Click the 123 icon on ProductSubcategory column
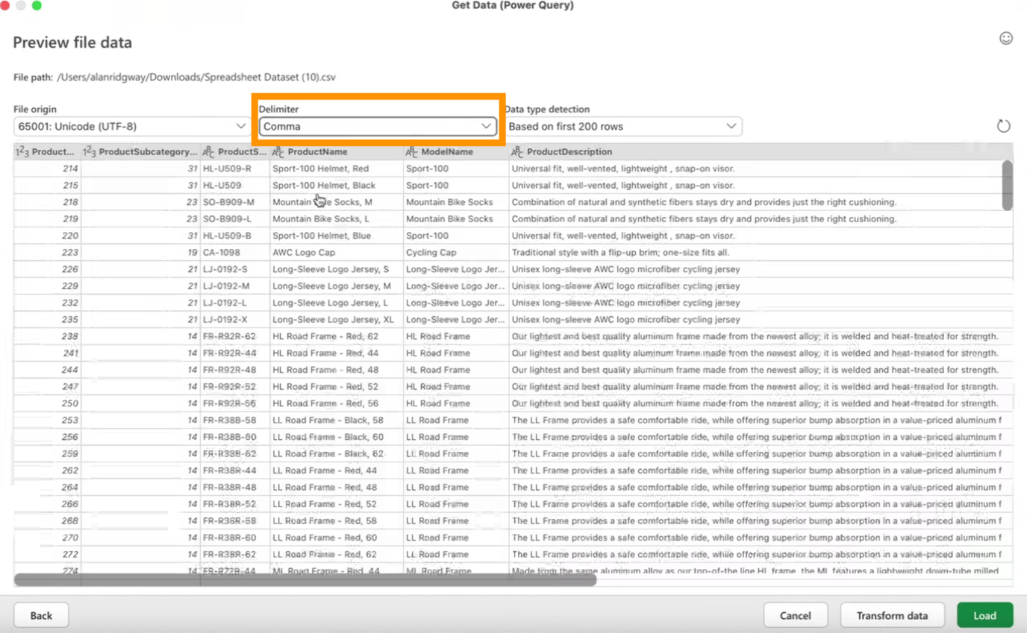 [88, 151]
